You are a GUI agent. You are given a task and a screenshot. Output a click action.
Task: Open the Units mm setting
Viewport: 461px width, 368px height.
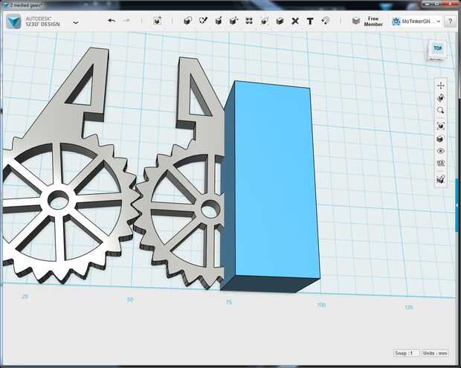pos(436,353)
